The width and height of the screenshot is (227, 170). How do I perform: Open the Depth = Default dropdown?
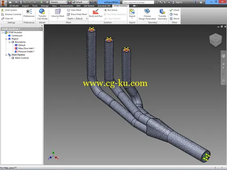point(77,19)
